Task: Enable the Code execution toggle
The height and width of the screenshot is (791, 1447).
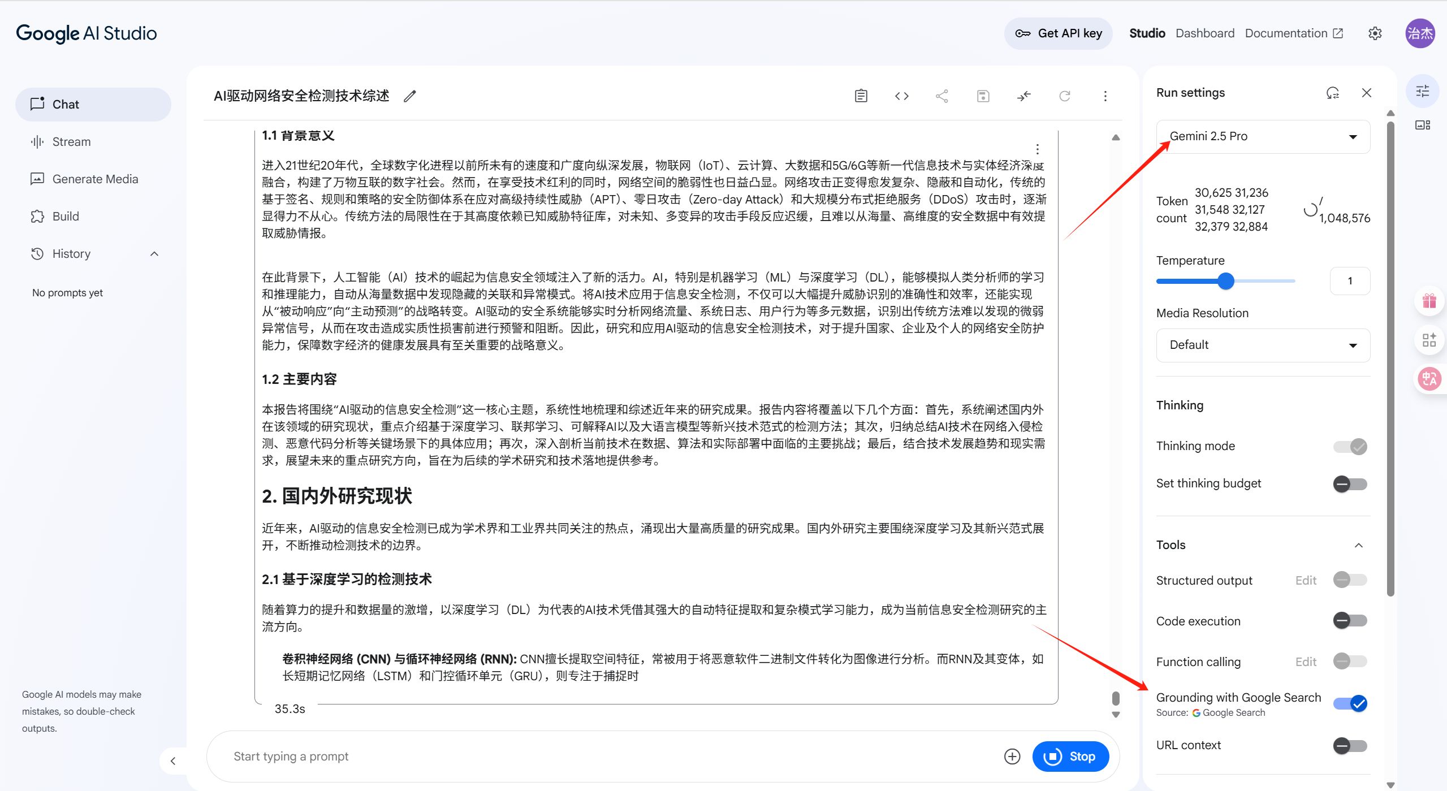Action: (1350, 621)
